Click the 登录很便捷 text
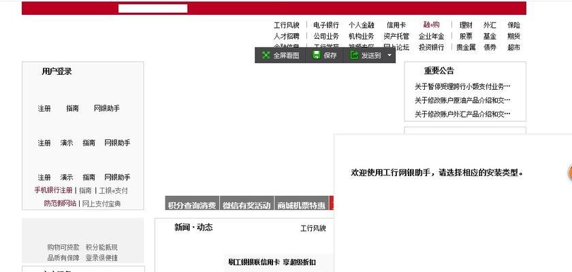Viewport: 572px width, 272px height. point(101,258)
